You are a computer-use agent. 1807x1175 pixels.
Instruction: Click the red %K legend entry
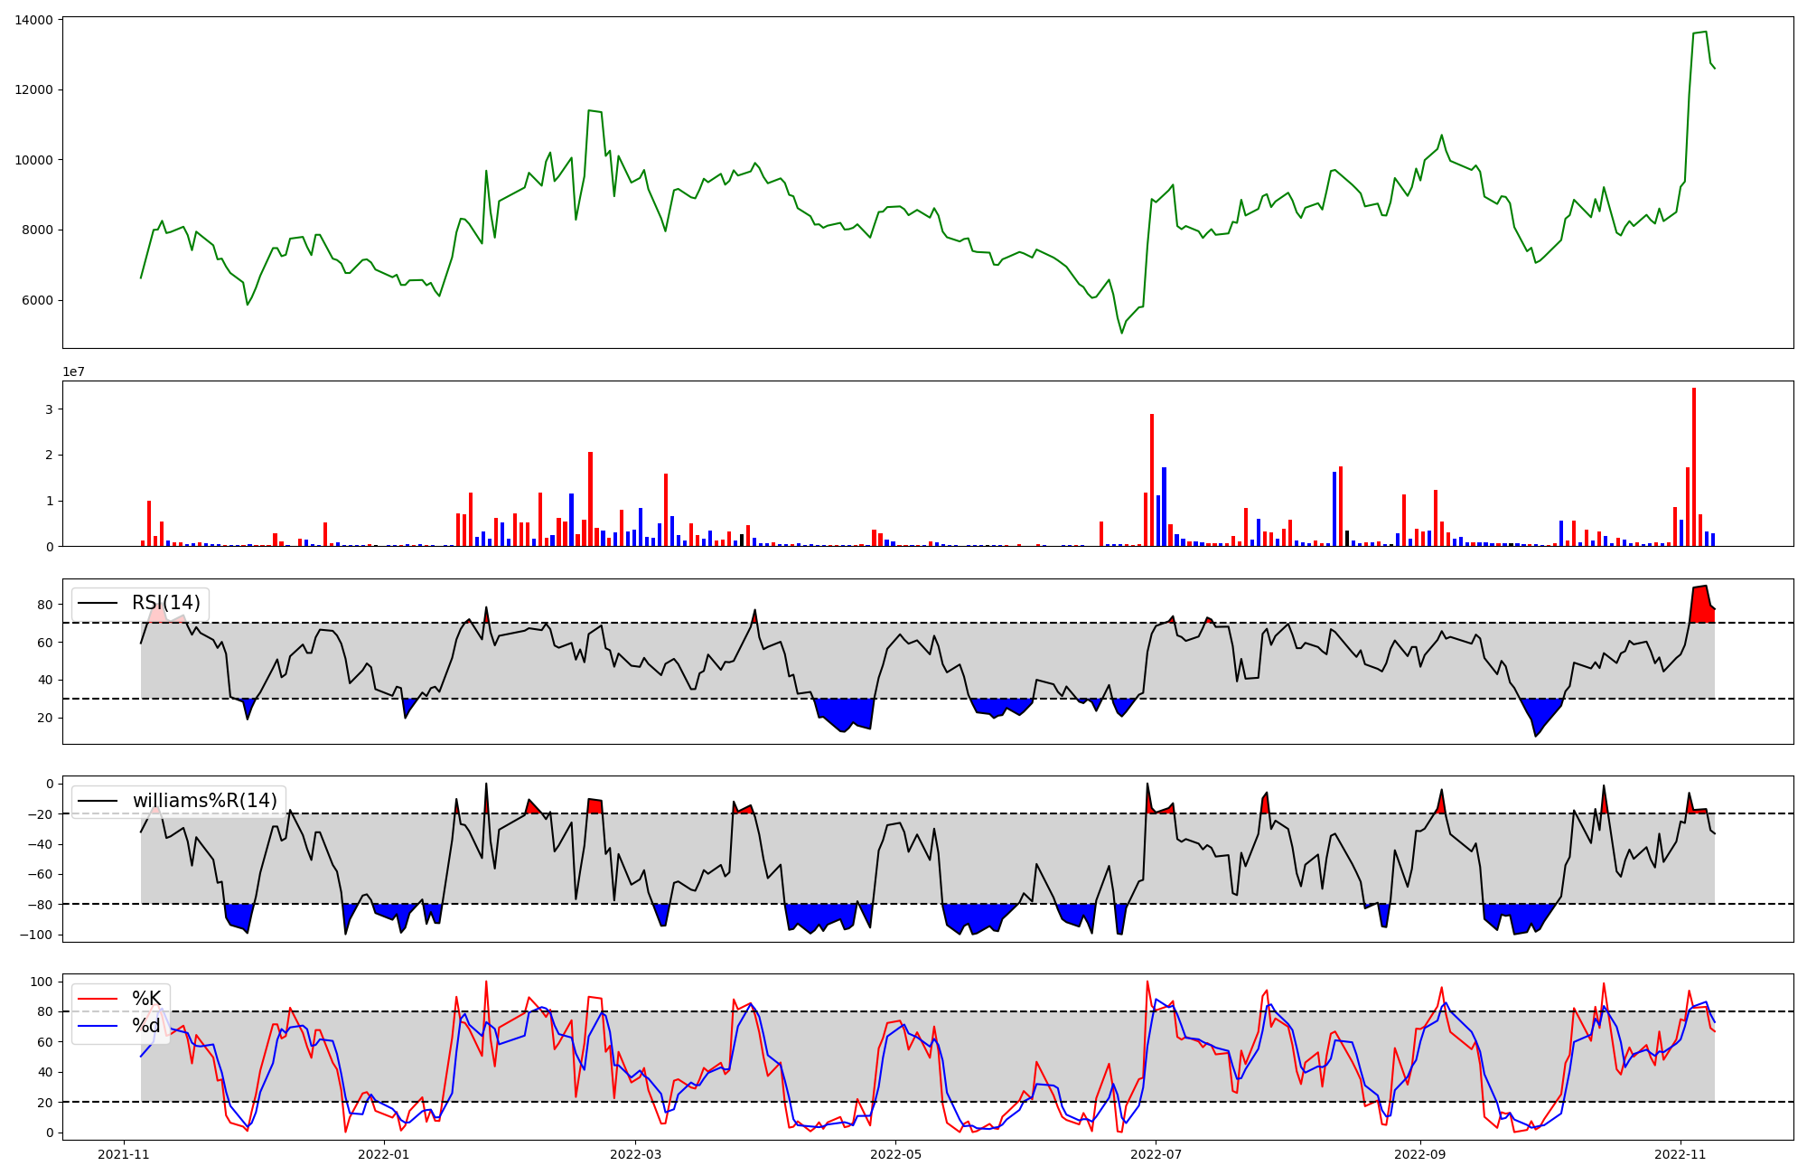[x=146, y=999]
